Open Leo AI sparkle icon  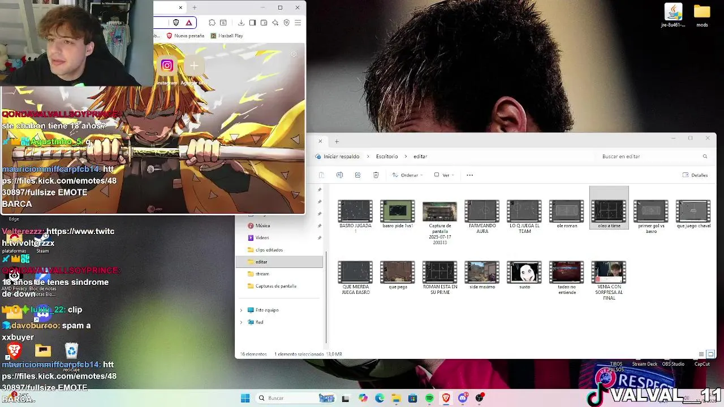(x=275, y=23)
